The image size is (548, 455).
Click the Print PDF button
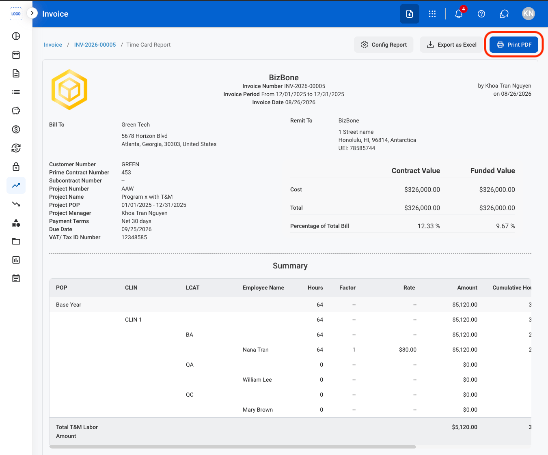click(514, 45)
